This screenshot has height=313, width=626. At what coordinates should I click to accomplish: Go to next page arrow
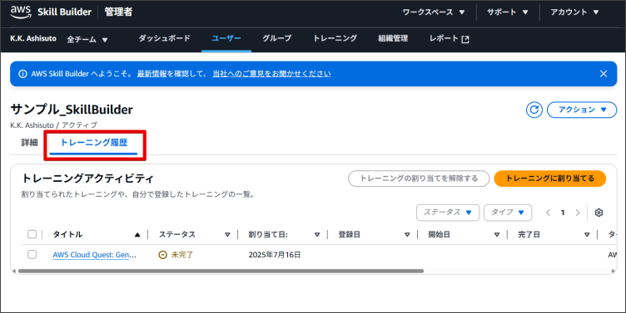point(577,213)
